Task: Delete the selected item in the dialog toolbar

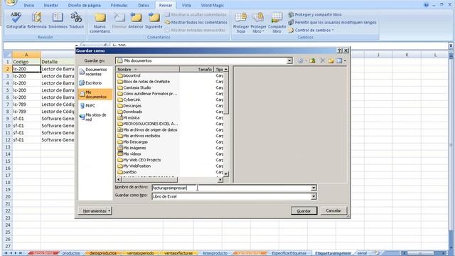Action: coord(322,60)
